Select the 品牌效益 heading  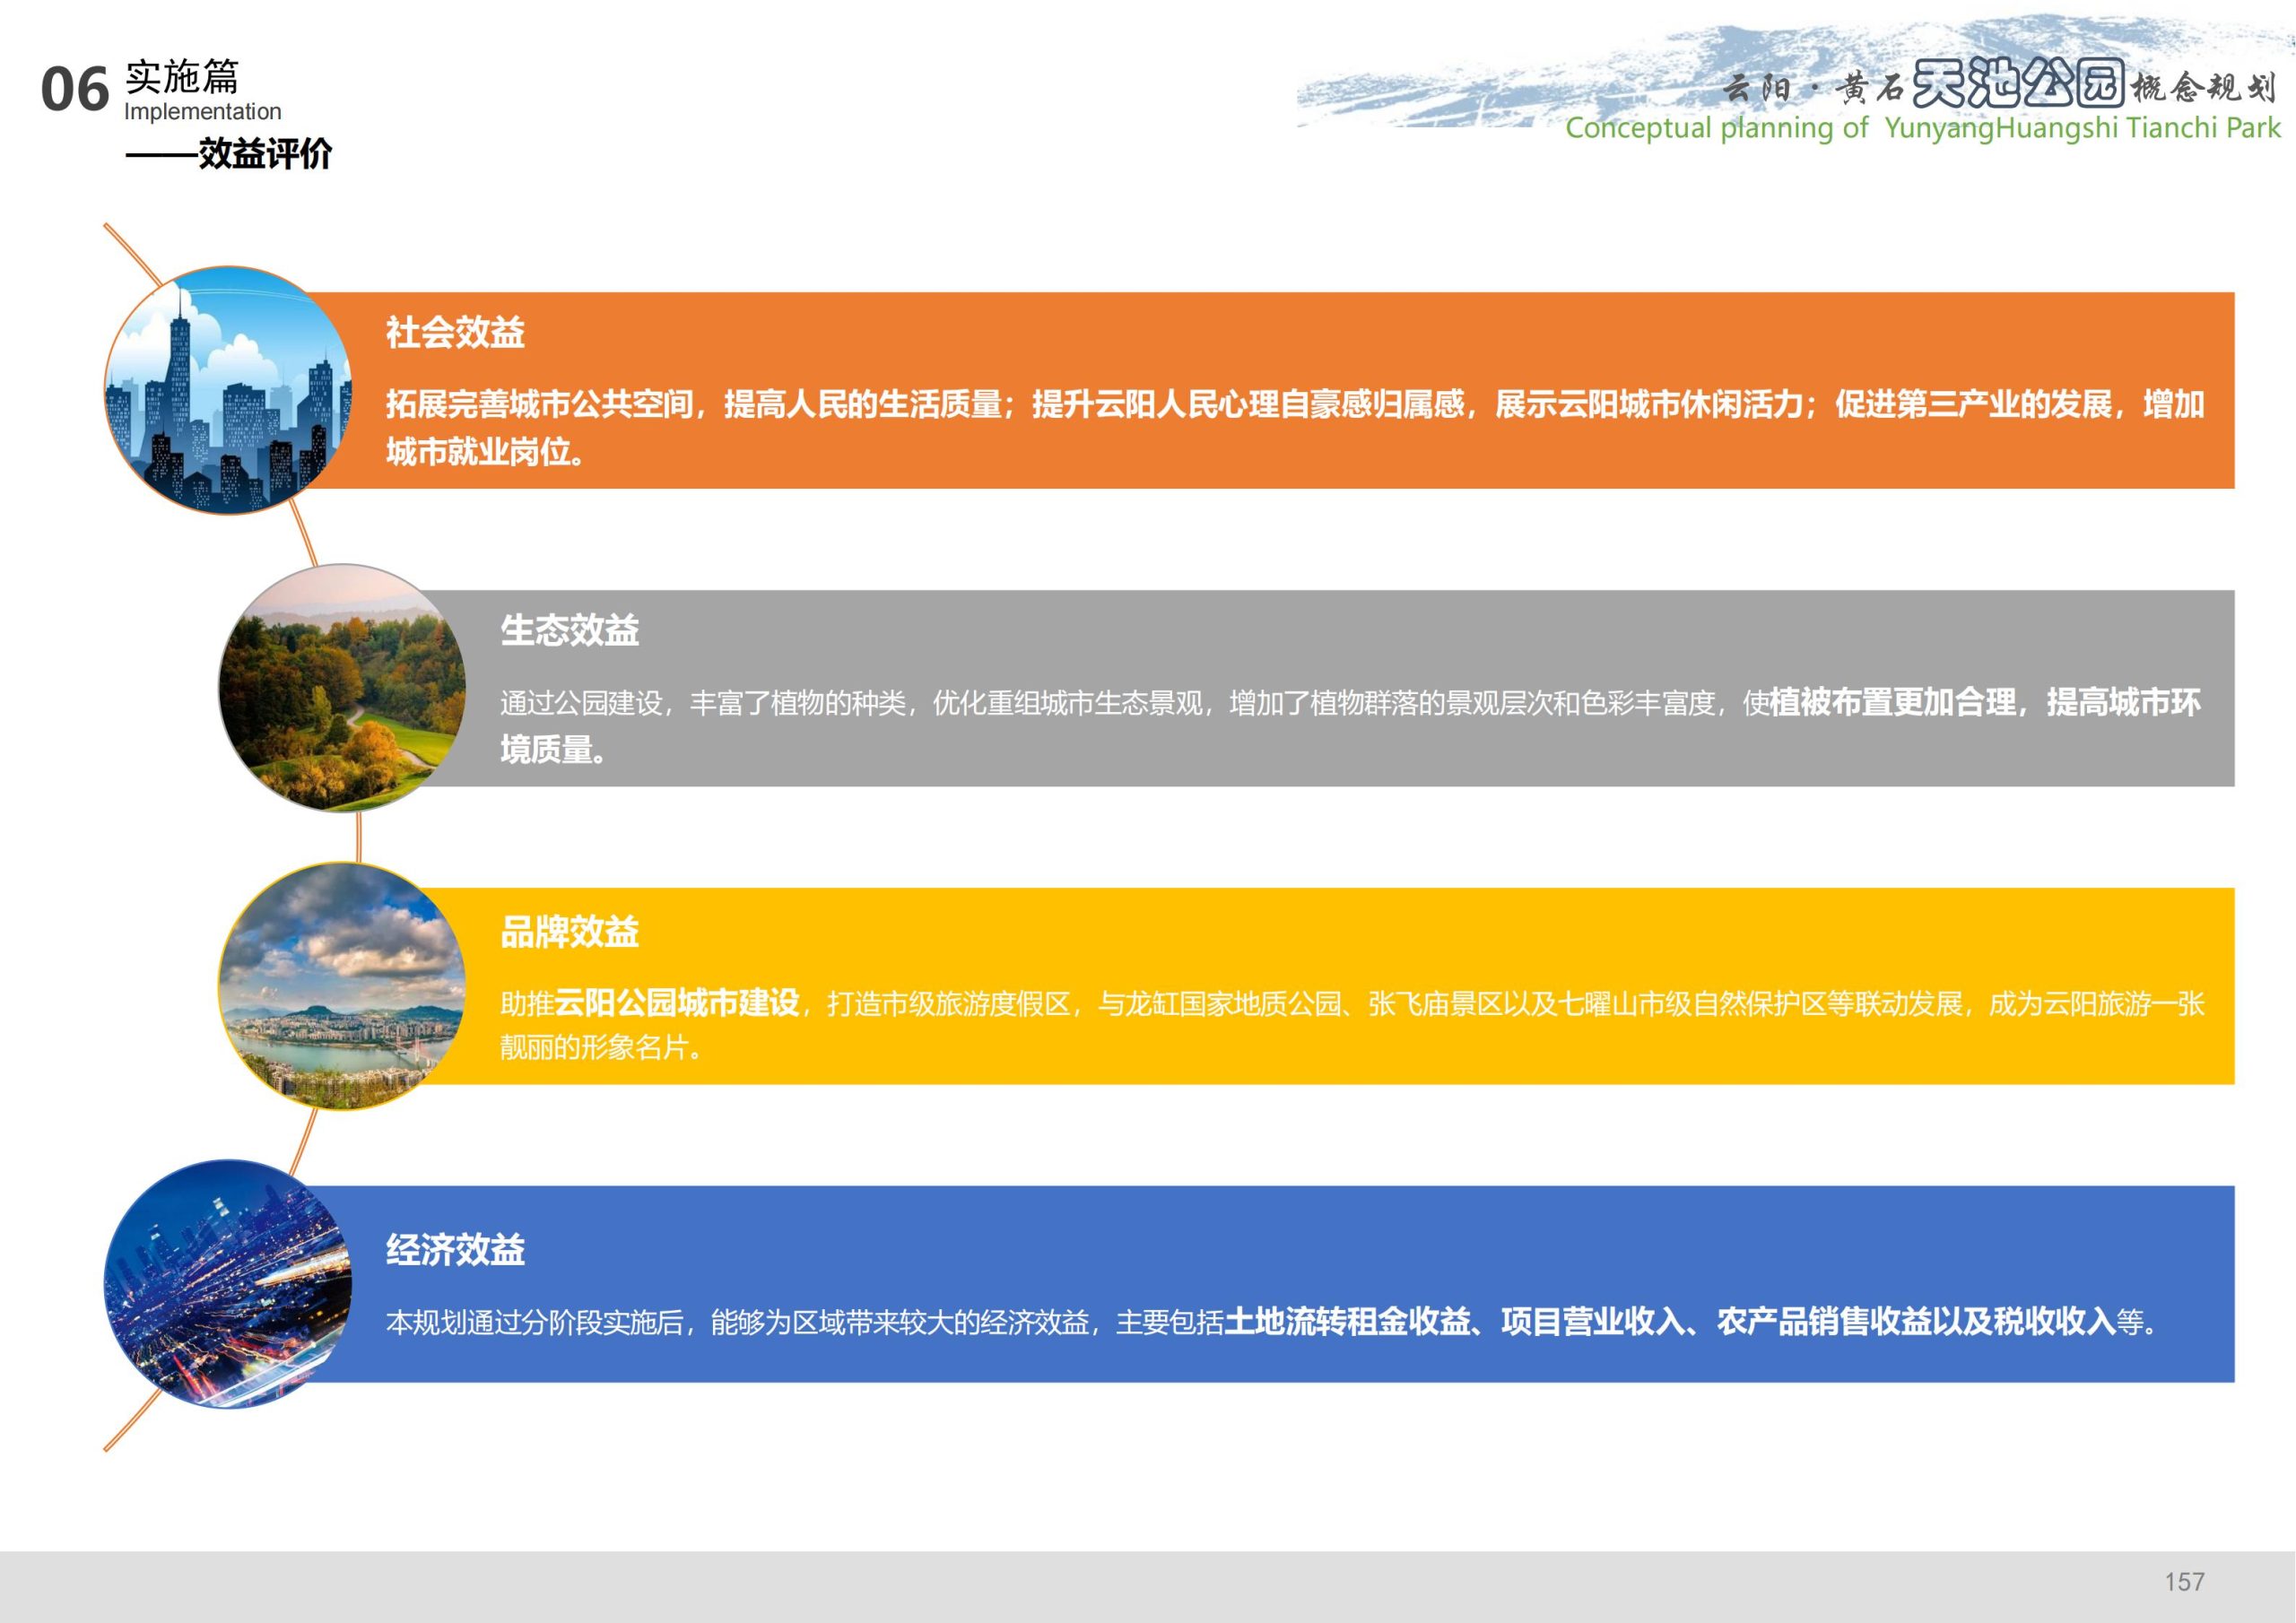(x=569, y=932)
